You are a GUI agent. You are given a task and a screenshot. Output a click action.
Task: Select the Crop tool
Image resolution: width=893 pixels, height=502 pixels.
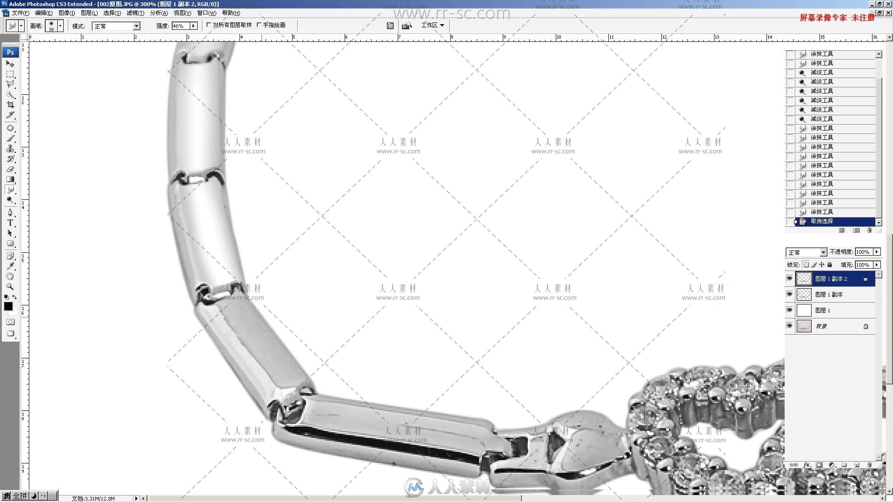pyautogui.click(x=10, y=105)
